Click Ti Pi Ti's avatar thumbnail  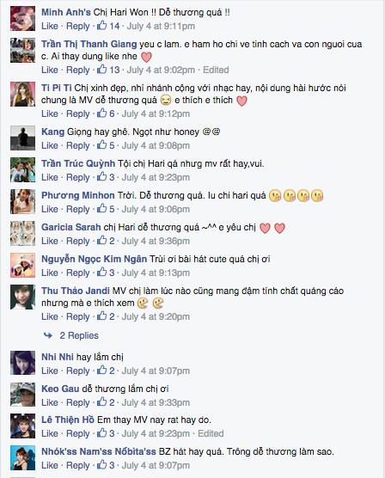click(22, 95)
